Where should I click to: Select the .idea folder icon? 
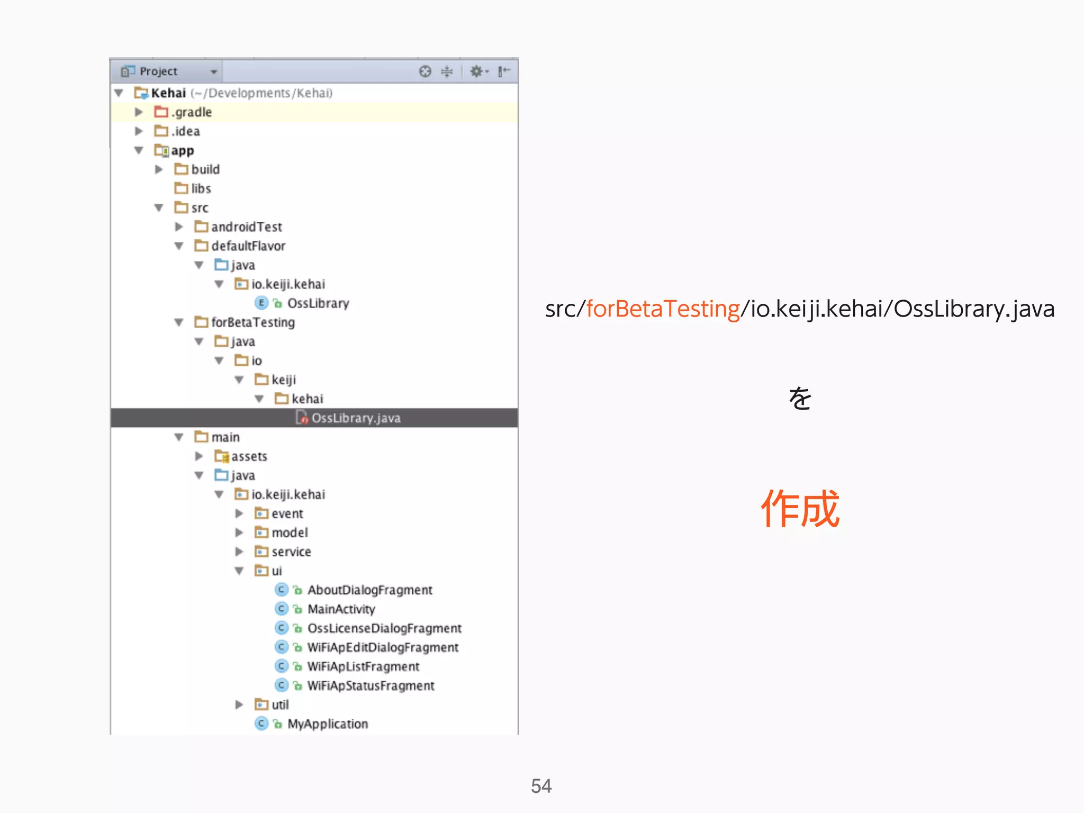161,131
